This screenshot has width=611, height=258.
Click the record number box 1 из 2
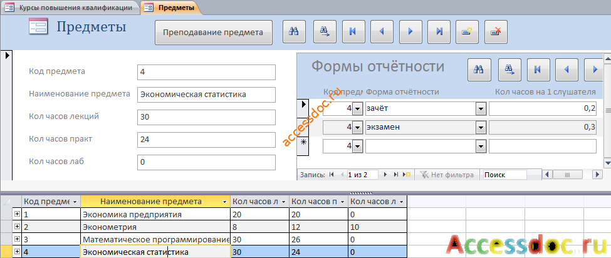coord(362,175)
